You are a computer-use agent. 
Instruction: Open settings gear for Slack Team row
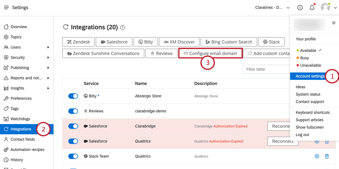317,156
